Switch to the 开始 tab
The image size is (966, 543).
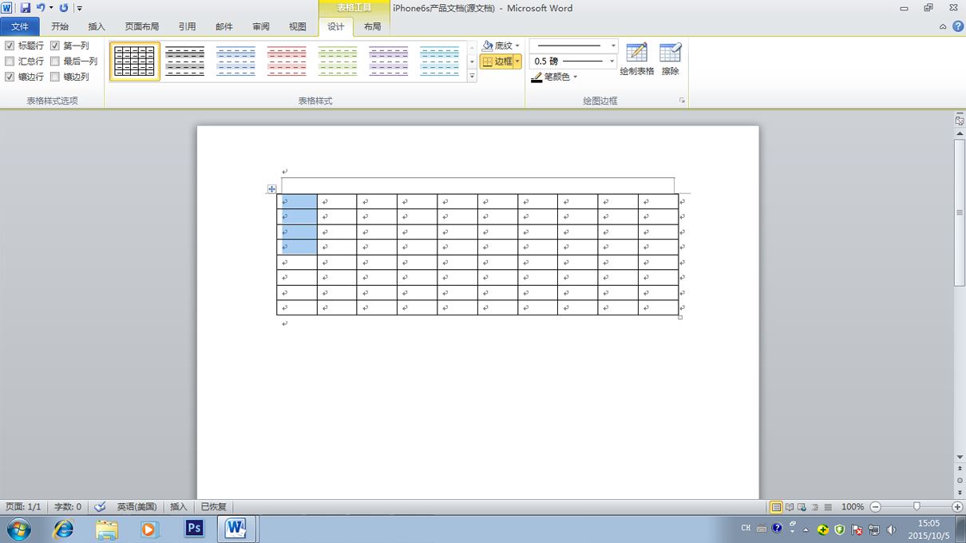(60, 26)
